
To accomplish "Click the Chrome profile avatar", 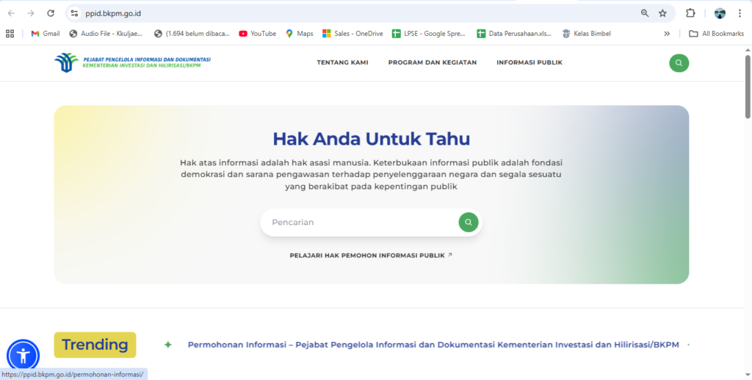I will 720,13.
